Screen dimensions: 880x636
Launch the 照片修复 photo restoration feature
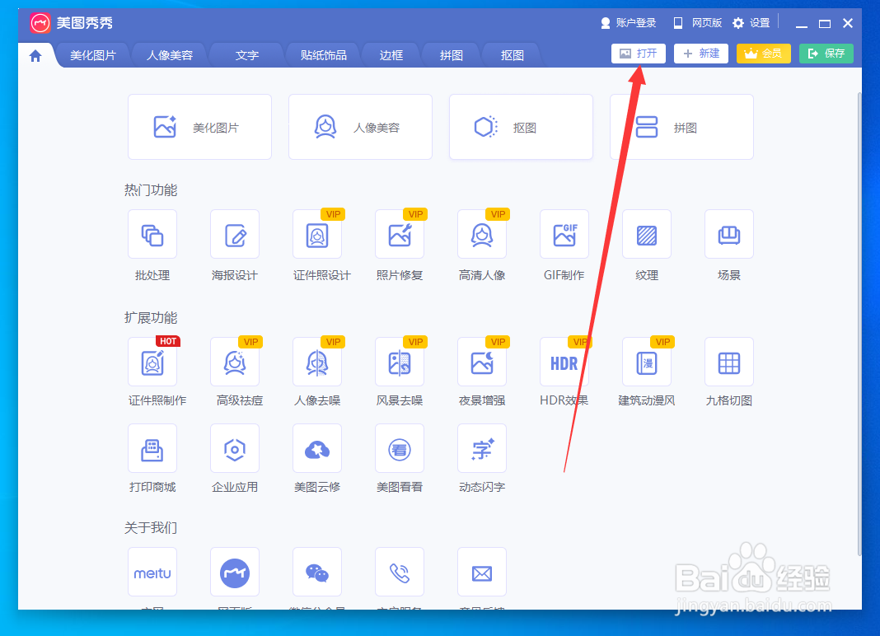pos(400,234)
